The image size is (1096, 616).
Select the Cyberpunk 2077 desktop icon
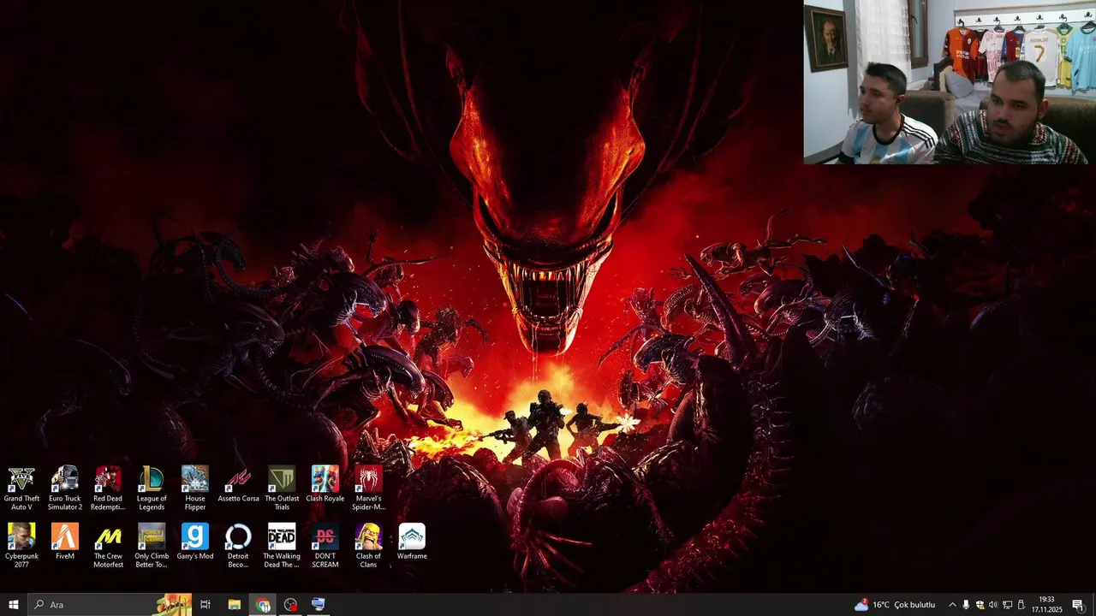point(21,546)
